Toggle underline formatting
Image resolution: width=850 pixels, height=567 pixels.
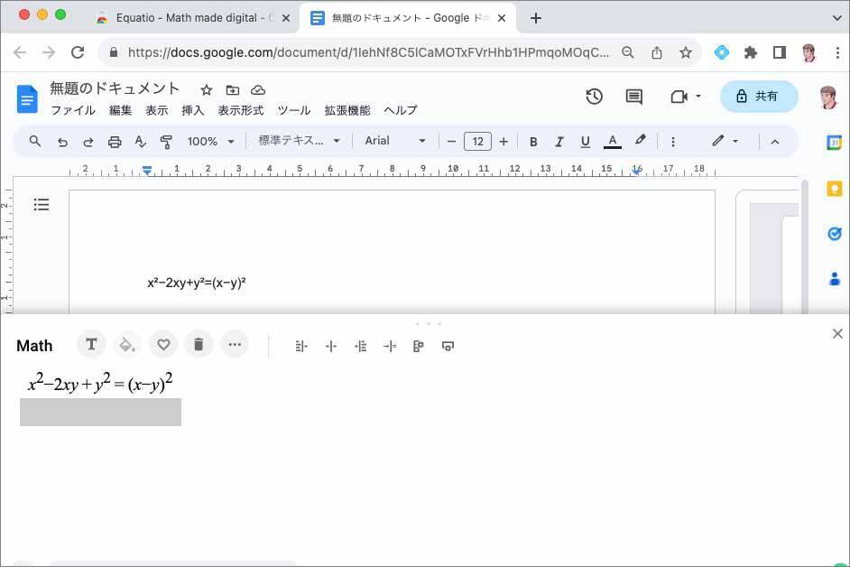(585, 142)
